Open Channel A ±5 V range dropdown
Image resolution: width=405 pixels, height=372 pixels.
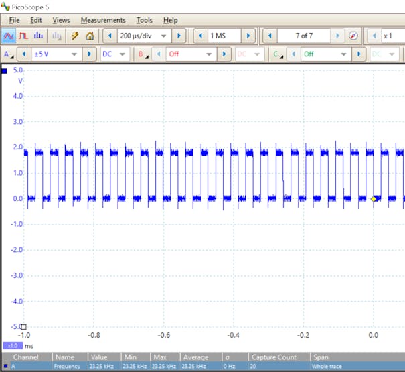pyautogui.click(x=74, y=54)
